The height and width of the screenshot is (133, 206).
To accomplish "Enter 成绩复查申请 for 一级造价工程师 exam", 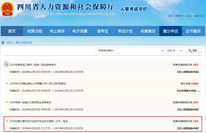I will 187,109.
